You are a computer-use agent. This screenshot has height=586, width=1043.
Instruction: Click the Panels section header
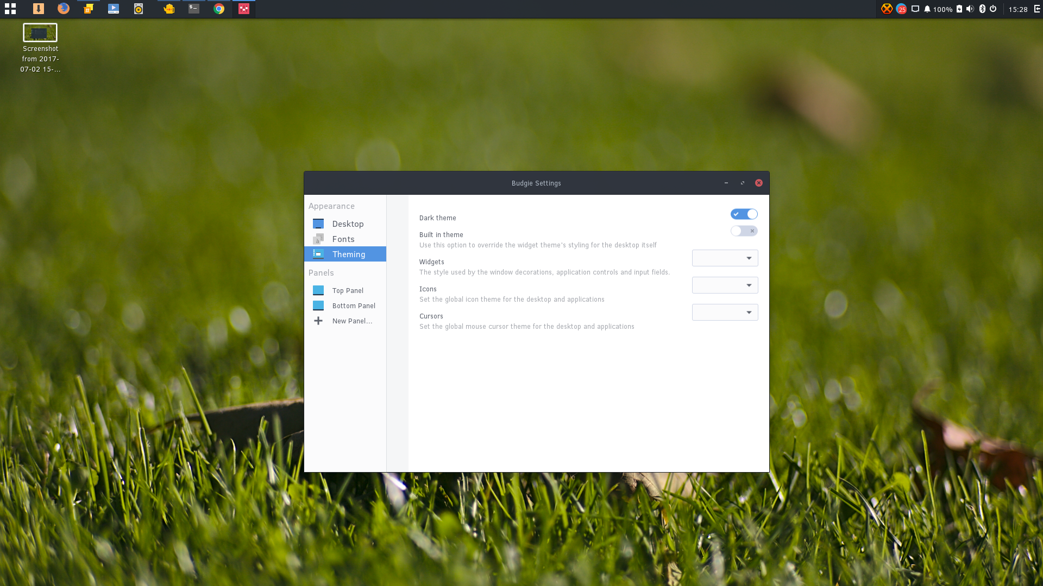point(321,273)
